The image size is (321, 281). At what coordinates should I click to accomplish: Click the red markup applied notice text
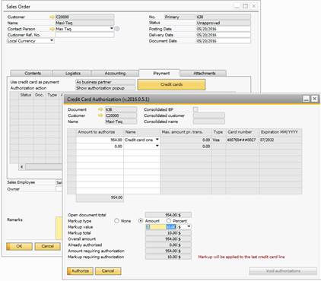(241, 257)
